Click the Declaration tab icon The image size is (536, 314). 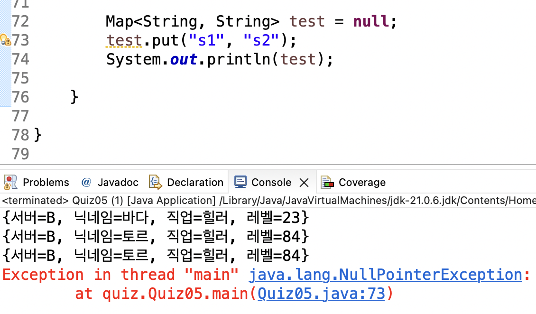click(x=155, y=182)
